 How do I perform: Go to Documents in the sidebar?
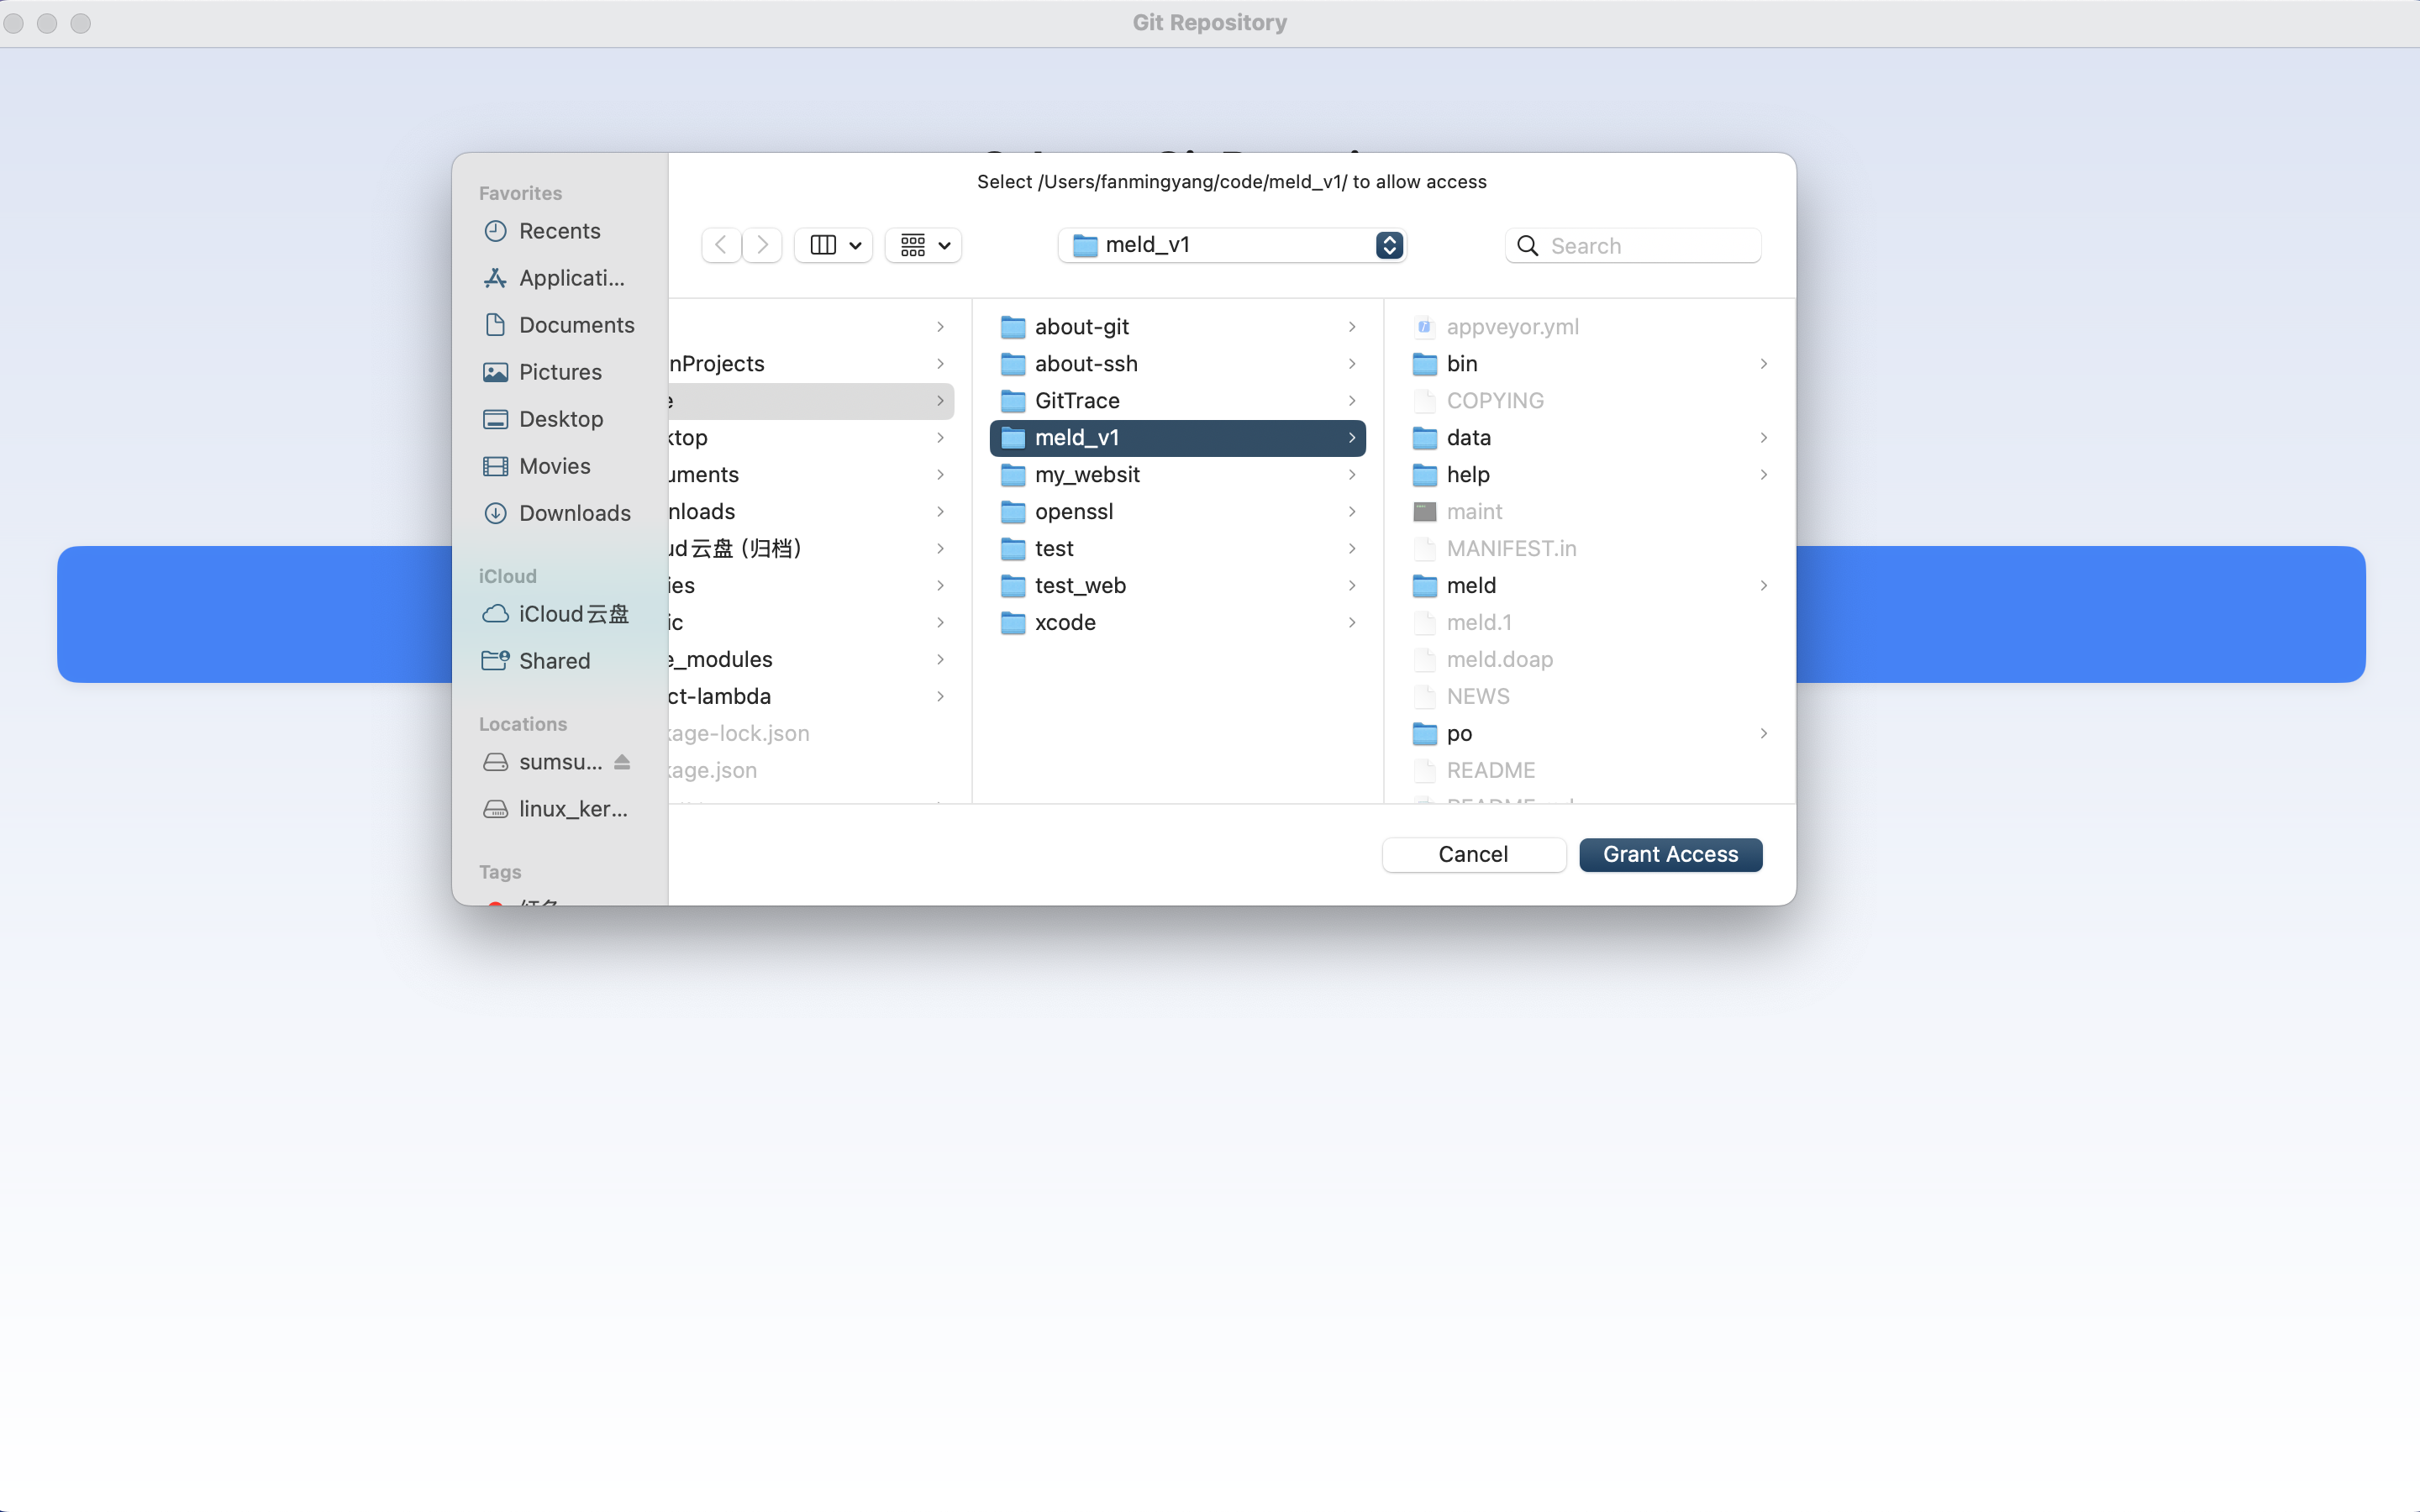click(x=575, y=325)
